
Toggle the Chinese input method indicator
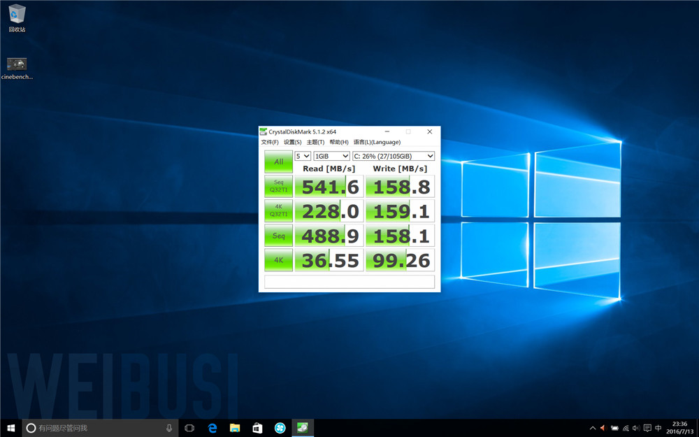tap(658, 428)
